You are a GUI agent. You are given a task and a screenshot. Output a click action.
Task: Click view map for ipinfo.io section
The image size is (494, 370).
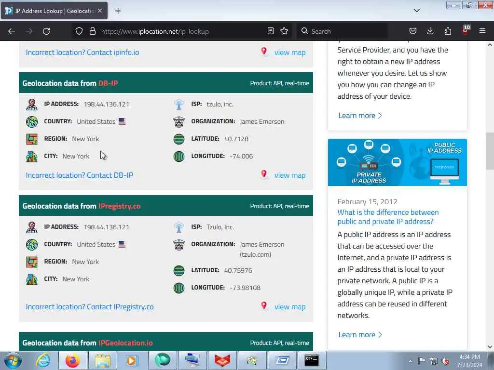(x=290, y=53)
